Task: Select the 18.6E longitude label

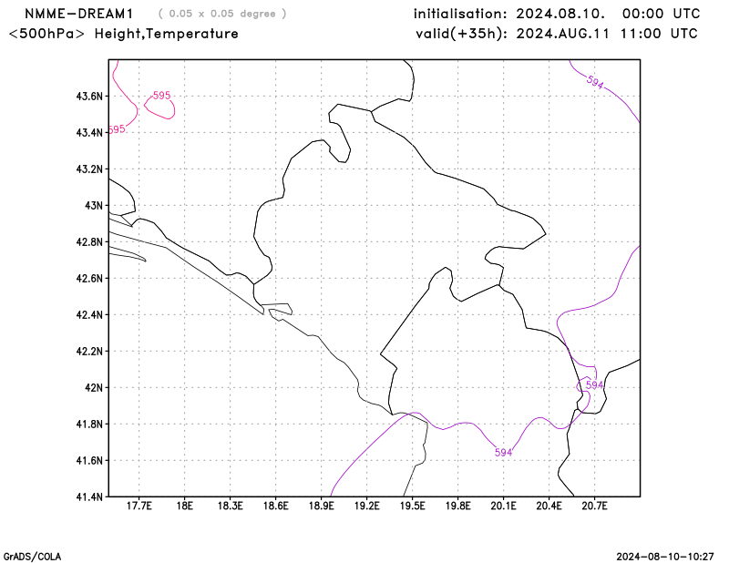Action: [x=276, y=506]
